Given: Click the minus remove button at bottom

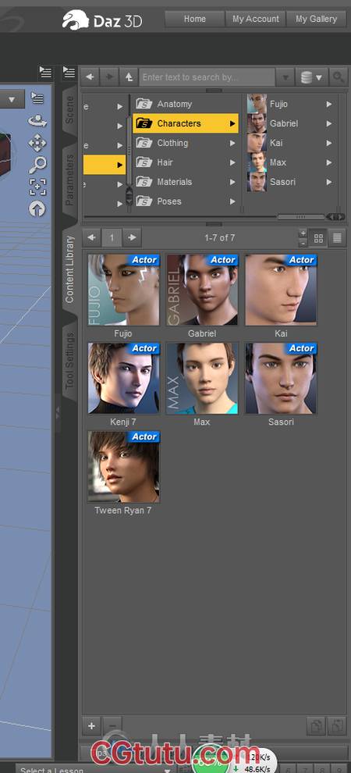Looking at the screenshot, I should [x=112, y=725].
